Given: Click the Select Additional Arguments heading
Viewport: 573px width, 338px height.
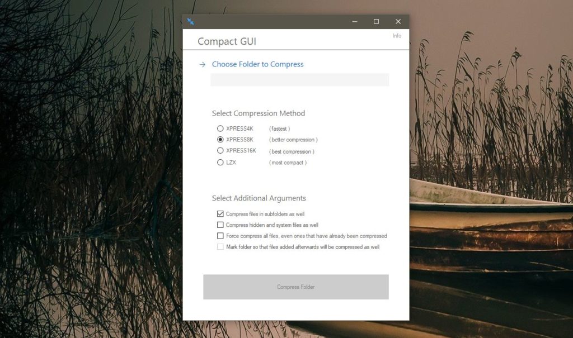Looking at the screenshot, I should pos(259,198).
